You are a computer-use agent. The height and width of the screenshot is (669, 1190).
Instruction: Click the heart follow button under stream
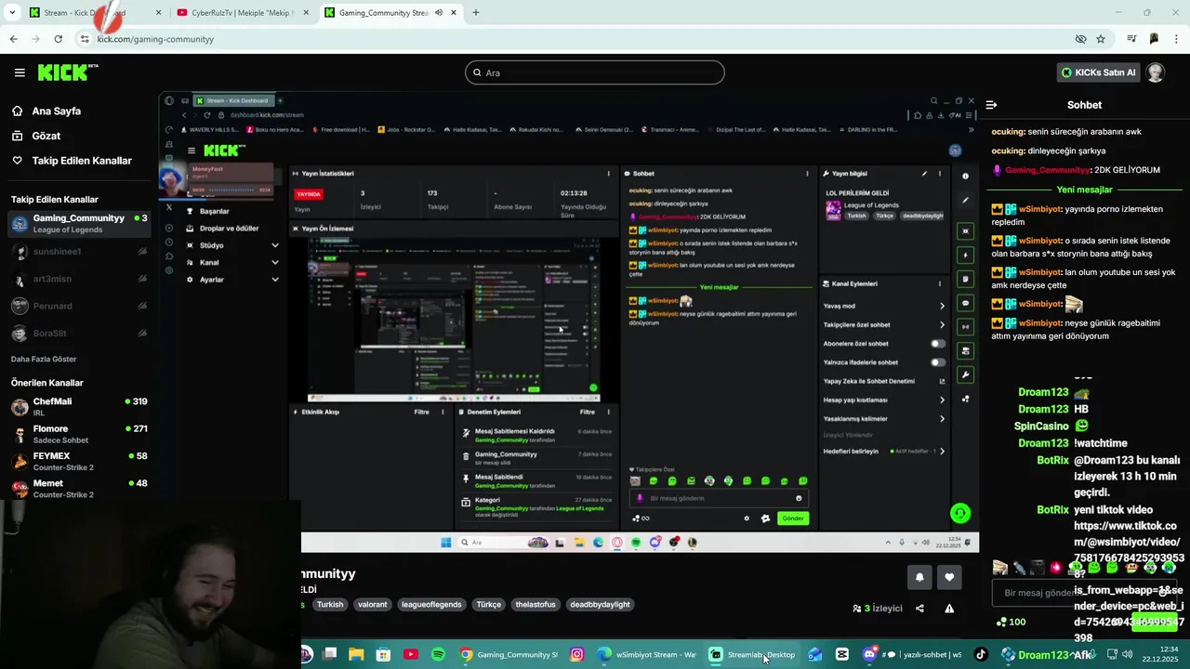pos(949,577)
